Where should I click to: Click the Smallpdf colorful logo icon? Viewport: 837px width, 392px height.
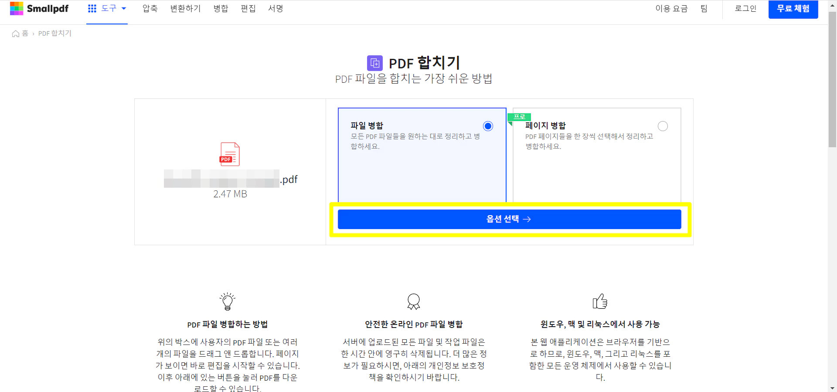click(17, 9)
